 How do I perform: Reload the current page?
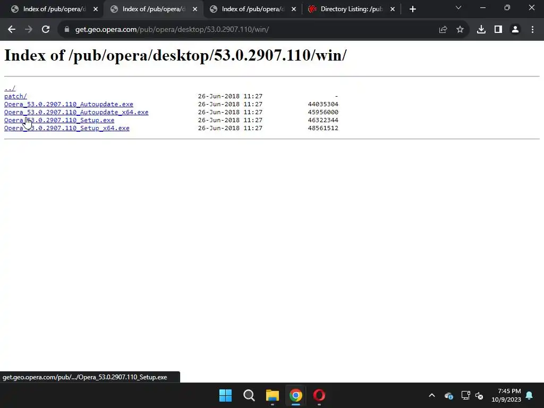pyautogui.click(x=46, y=30)
